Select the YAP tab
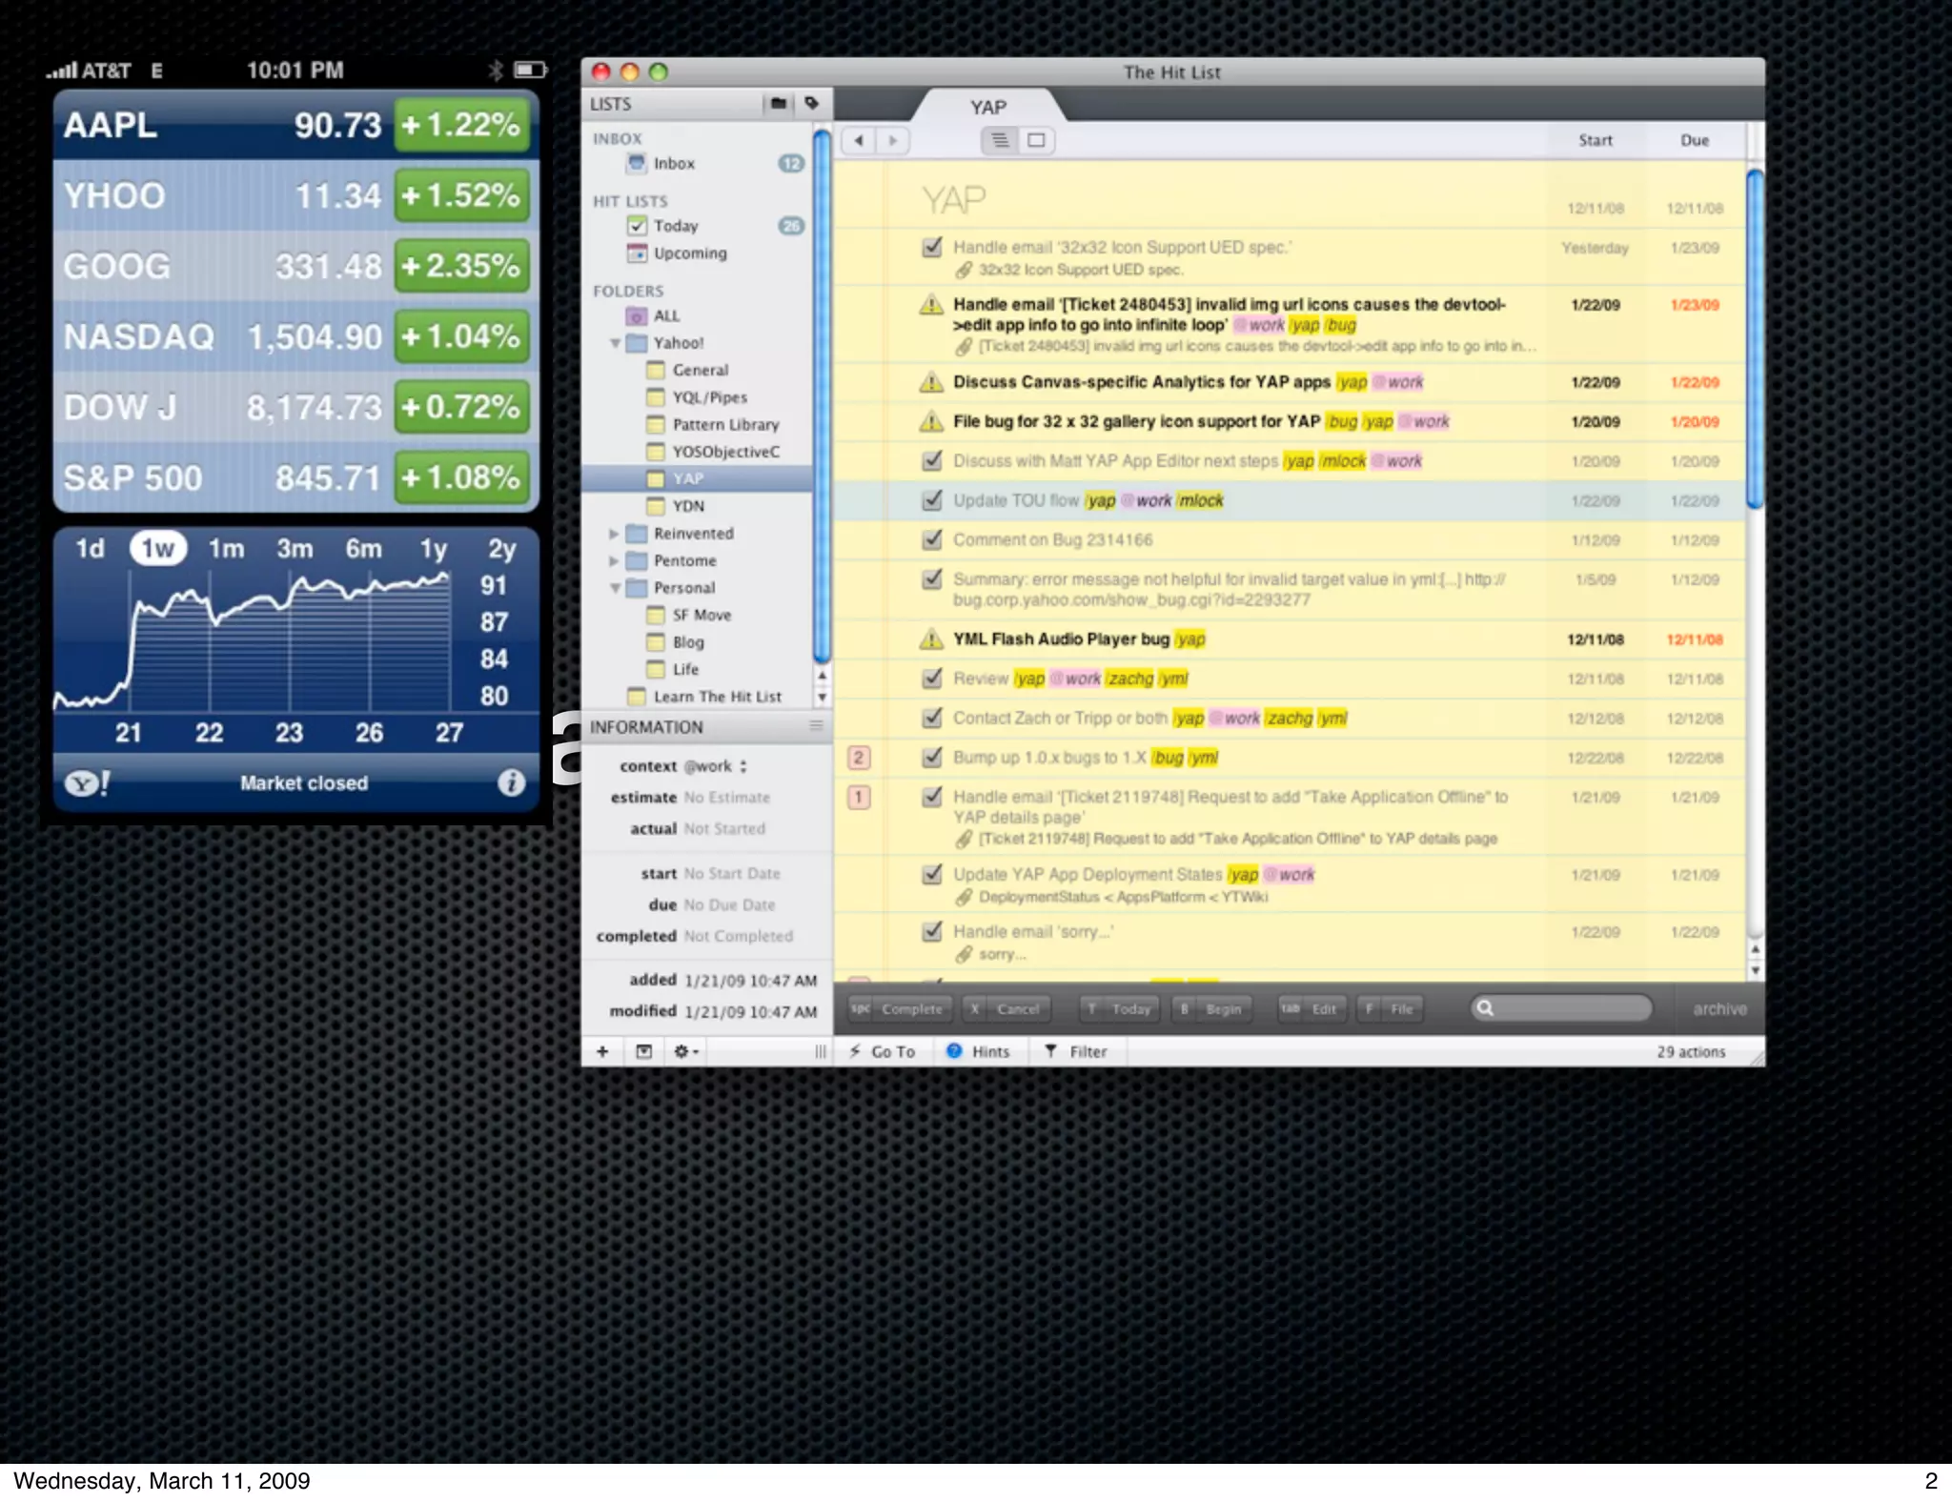 [x=987, y=107]
